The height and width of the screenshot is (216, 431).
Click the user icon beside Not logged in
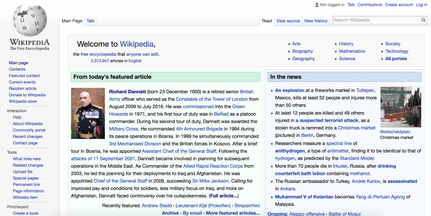coord(317,5)
